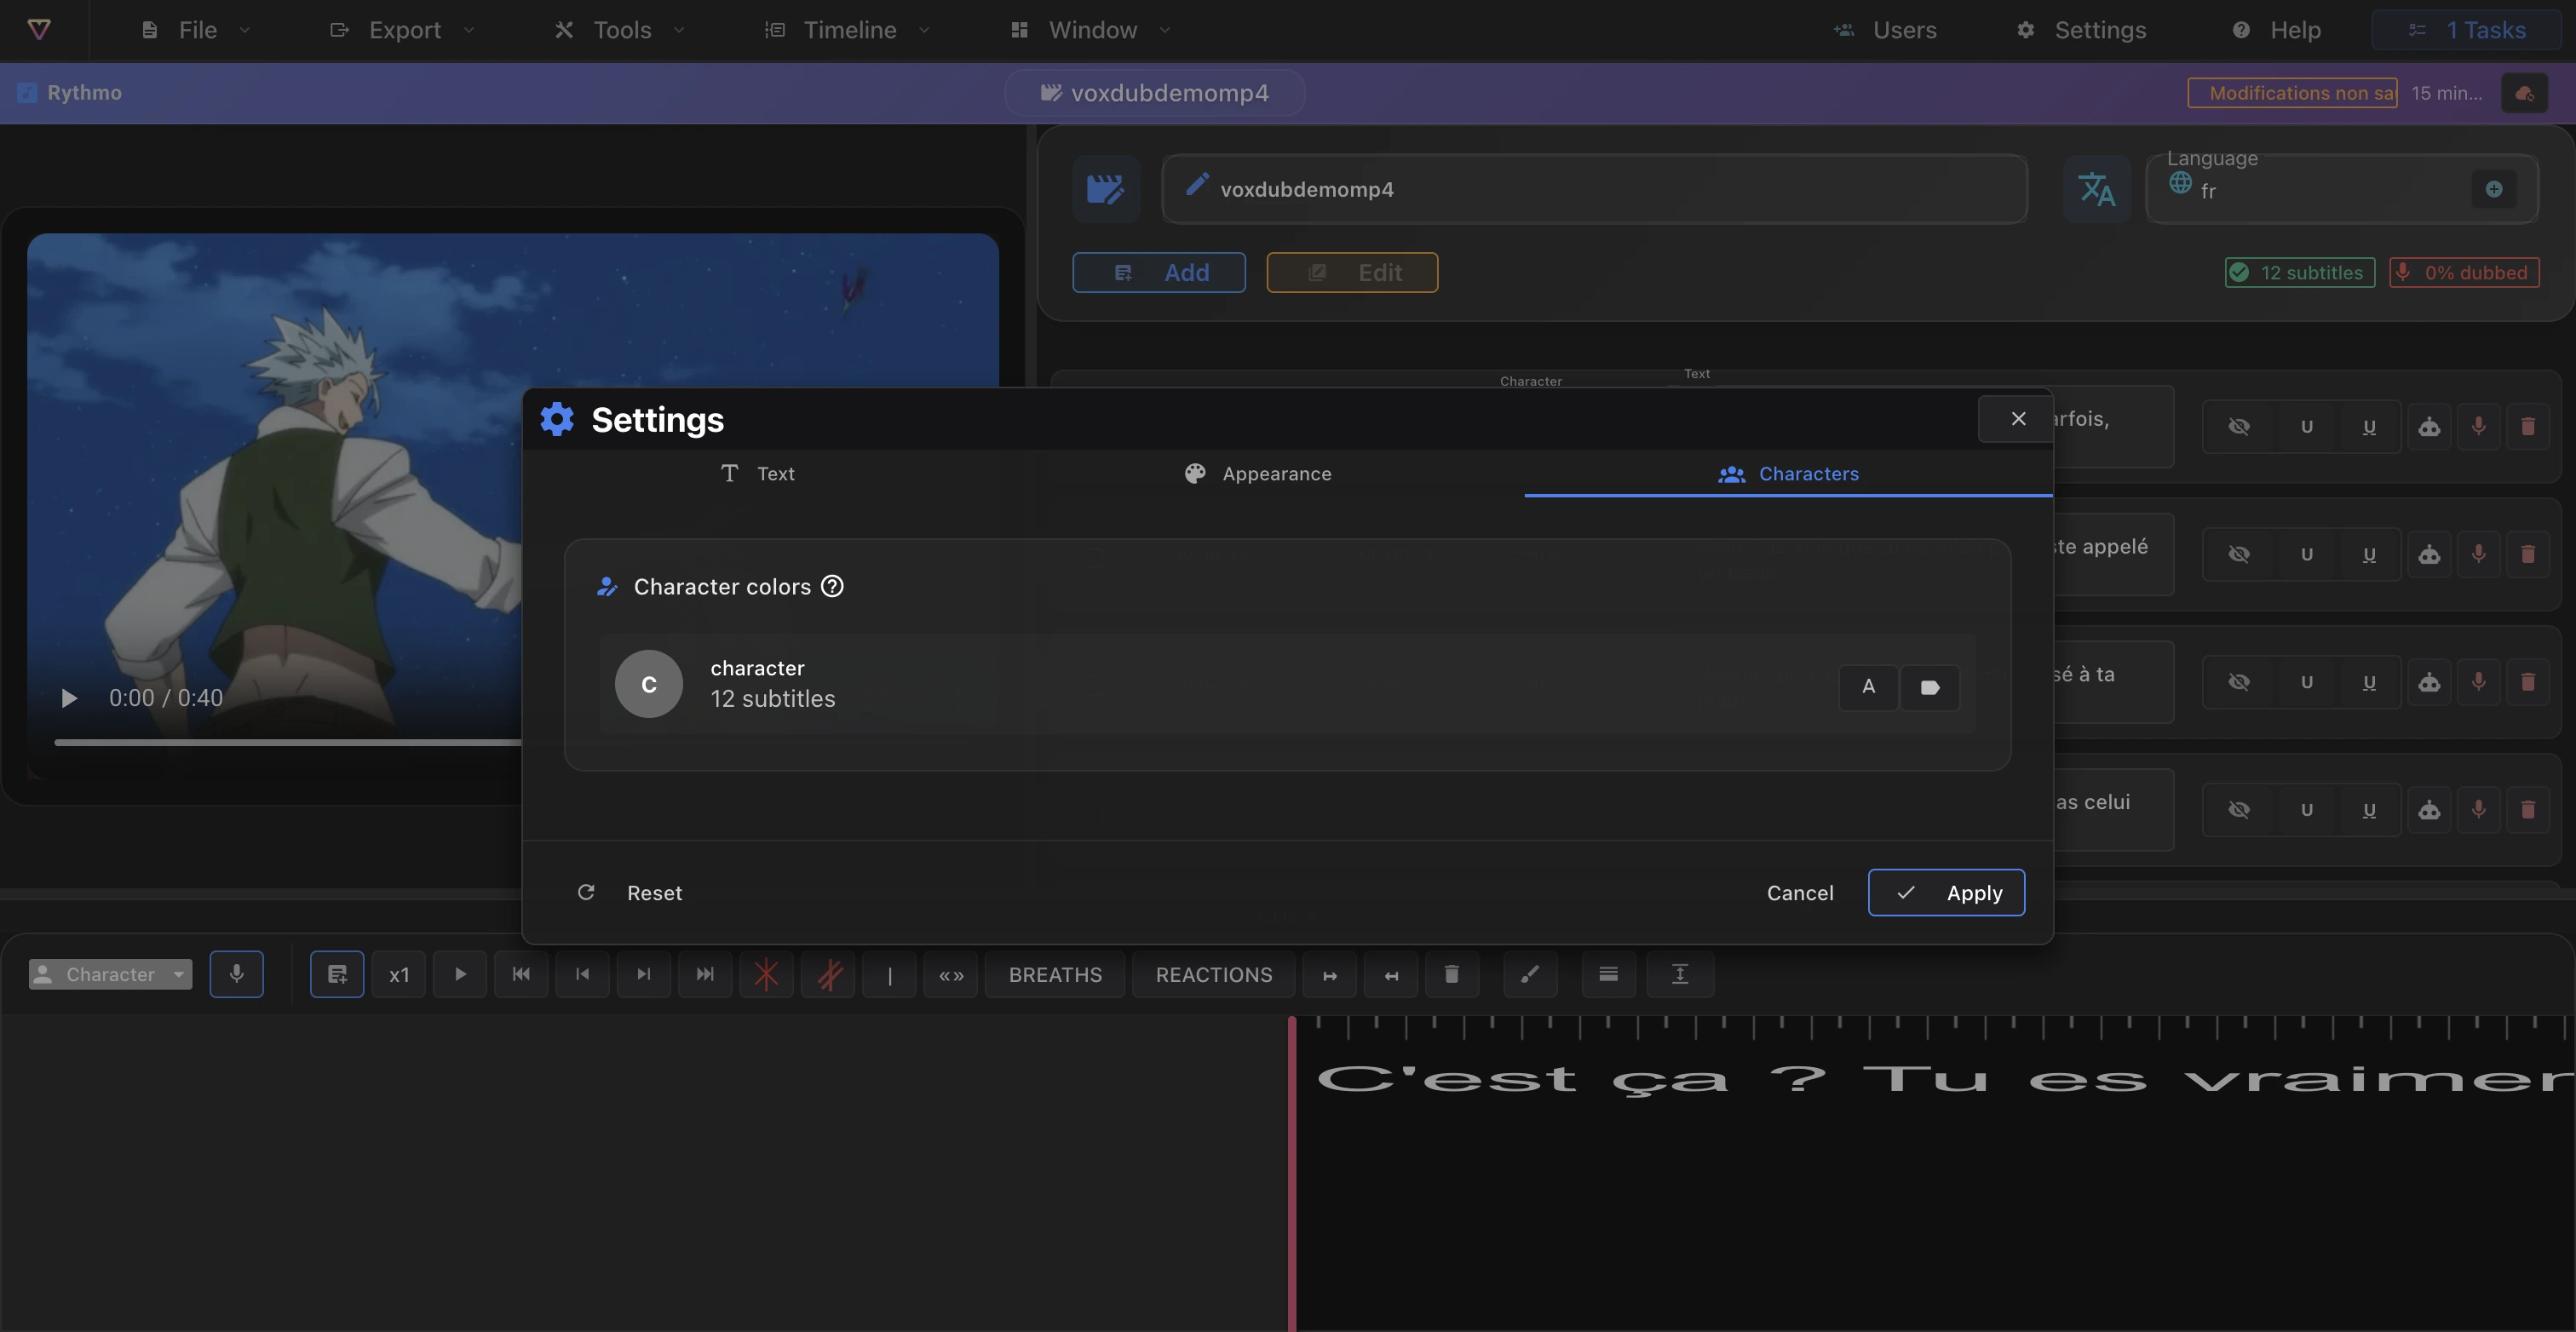2576x1332 pixels.
Task: Toggle the Rythmo checkbox
Action: click(27, 93)
